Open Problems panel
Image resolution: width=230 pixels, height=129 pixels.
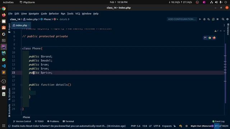pos(53,121)
